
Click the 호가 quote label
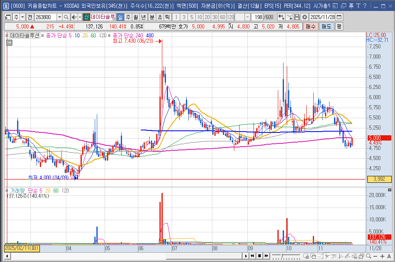[x=183, y=26]
